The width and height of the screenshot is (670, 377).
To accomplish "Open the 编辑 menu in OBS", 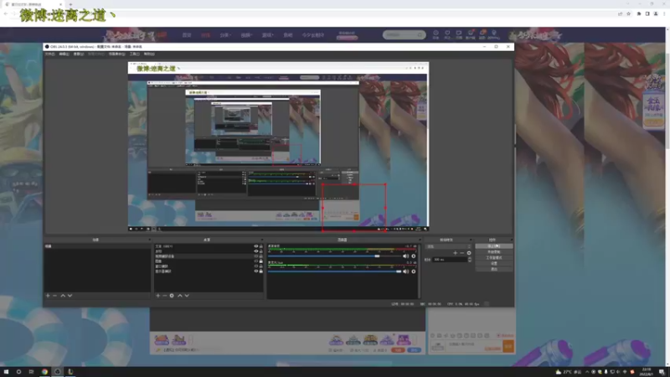I will pos(64,54).
